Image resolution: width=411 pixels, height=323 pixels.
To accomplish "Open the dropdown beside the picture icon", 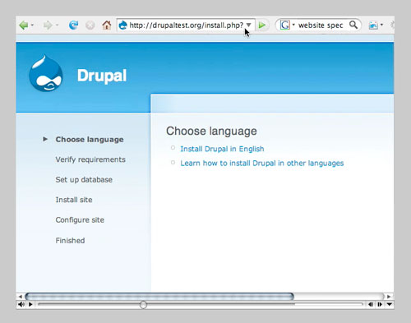I will click(x=381, y=25).
